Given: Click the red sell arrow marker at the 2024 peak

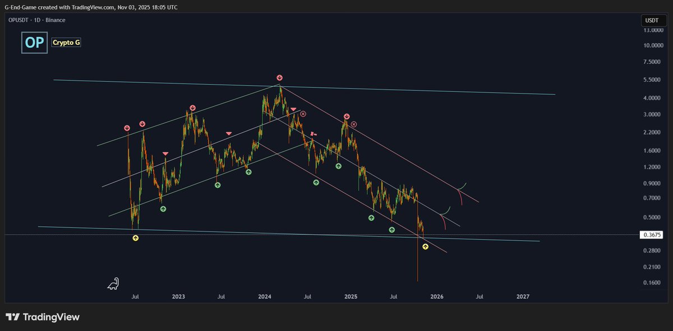Looking at the screenshot, I should [x=279, y=78].
